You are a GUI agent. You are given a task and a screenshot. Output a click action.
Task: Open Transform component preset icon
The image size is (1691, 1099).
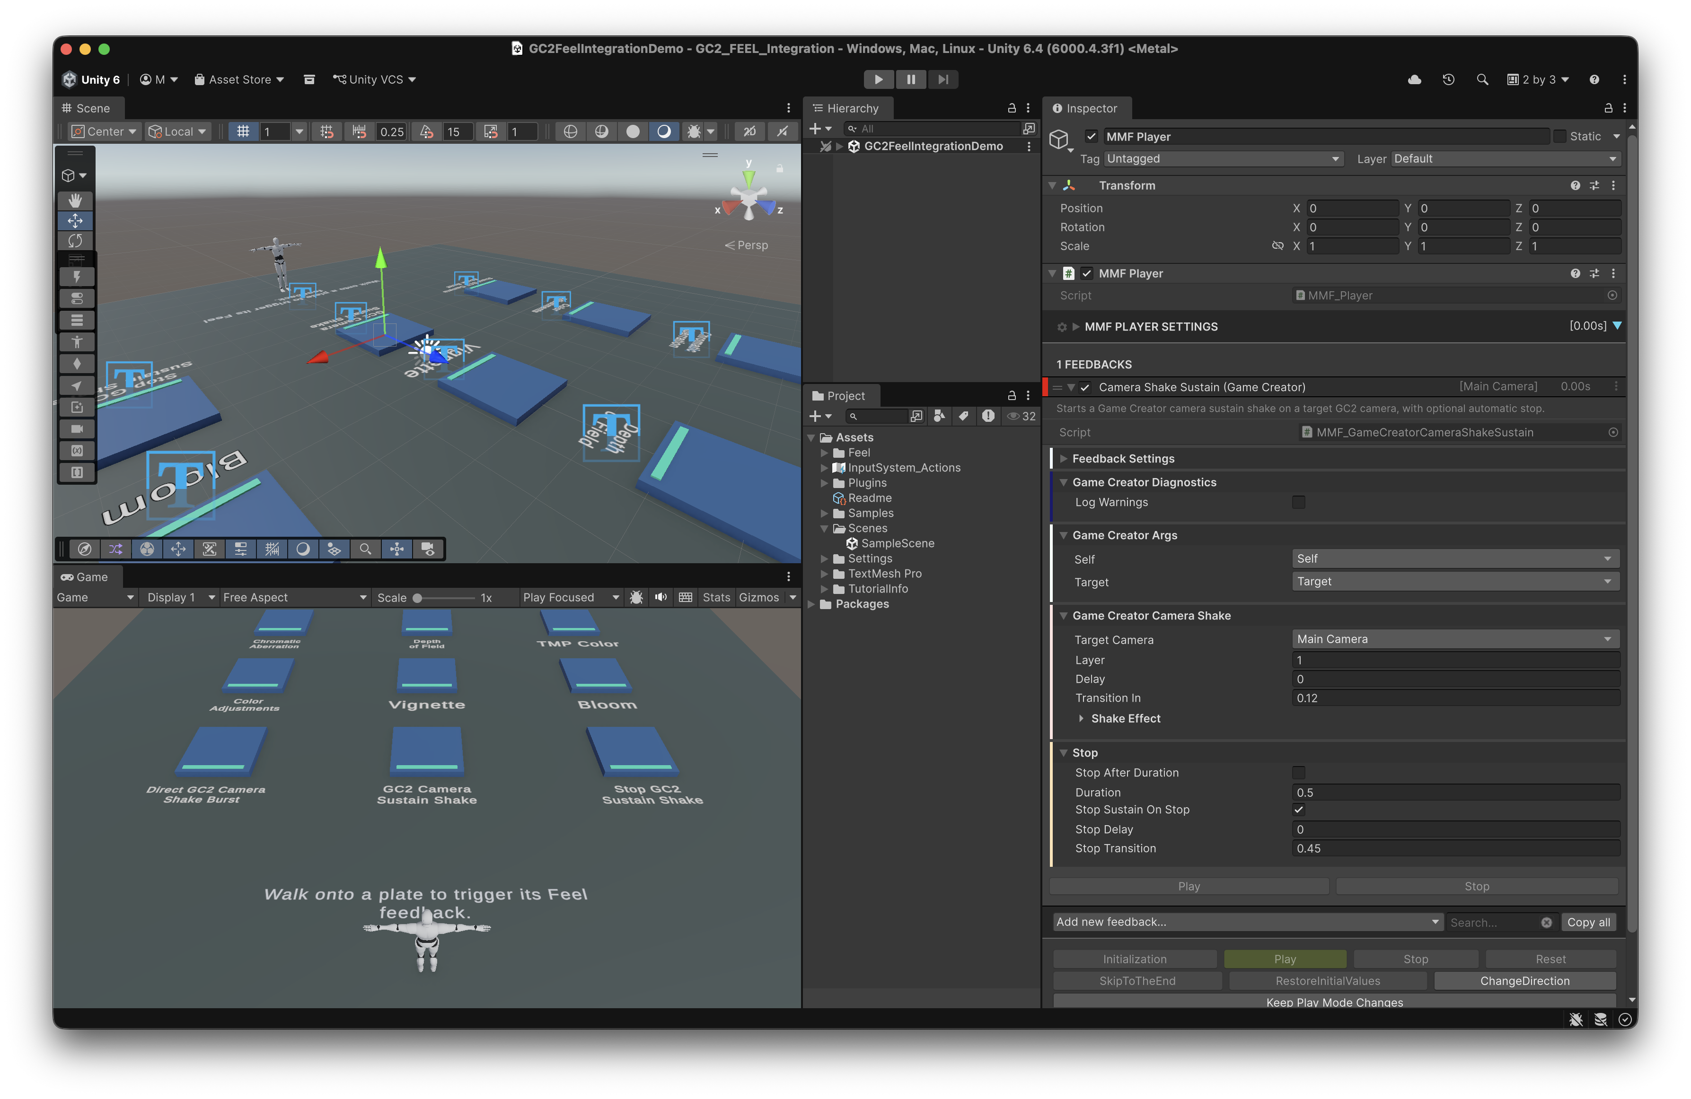(1594, 185)
